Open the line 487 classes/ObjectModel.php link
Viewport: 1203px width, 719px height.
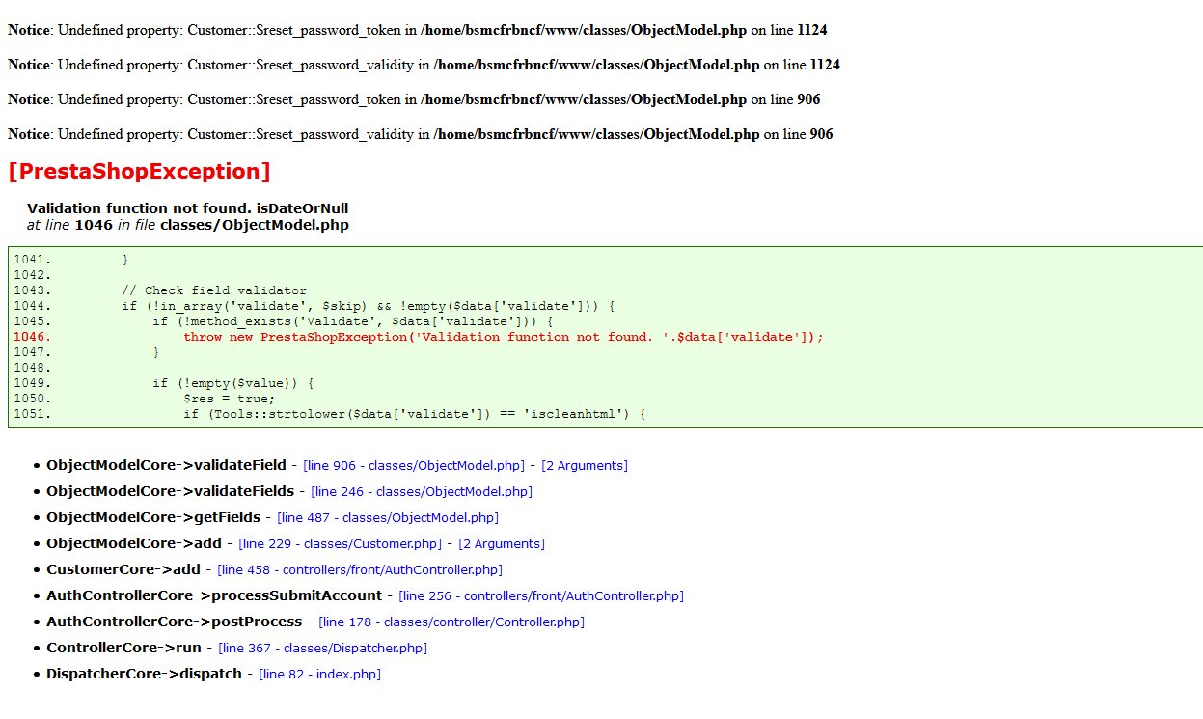pyautogui.click(x=388, y=517)
